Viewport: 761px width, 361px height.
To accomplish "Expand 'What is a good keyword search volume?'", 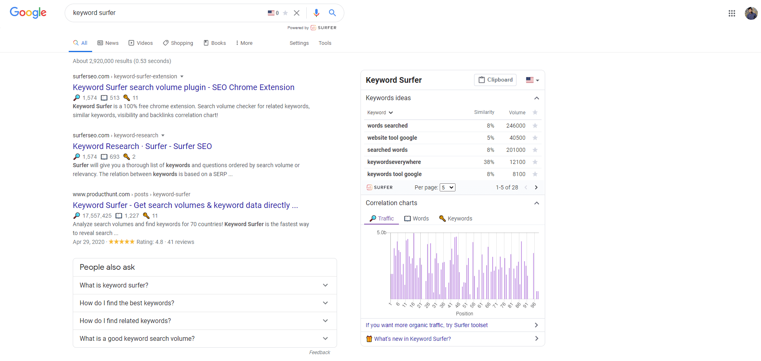I will 205,338.
